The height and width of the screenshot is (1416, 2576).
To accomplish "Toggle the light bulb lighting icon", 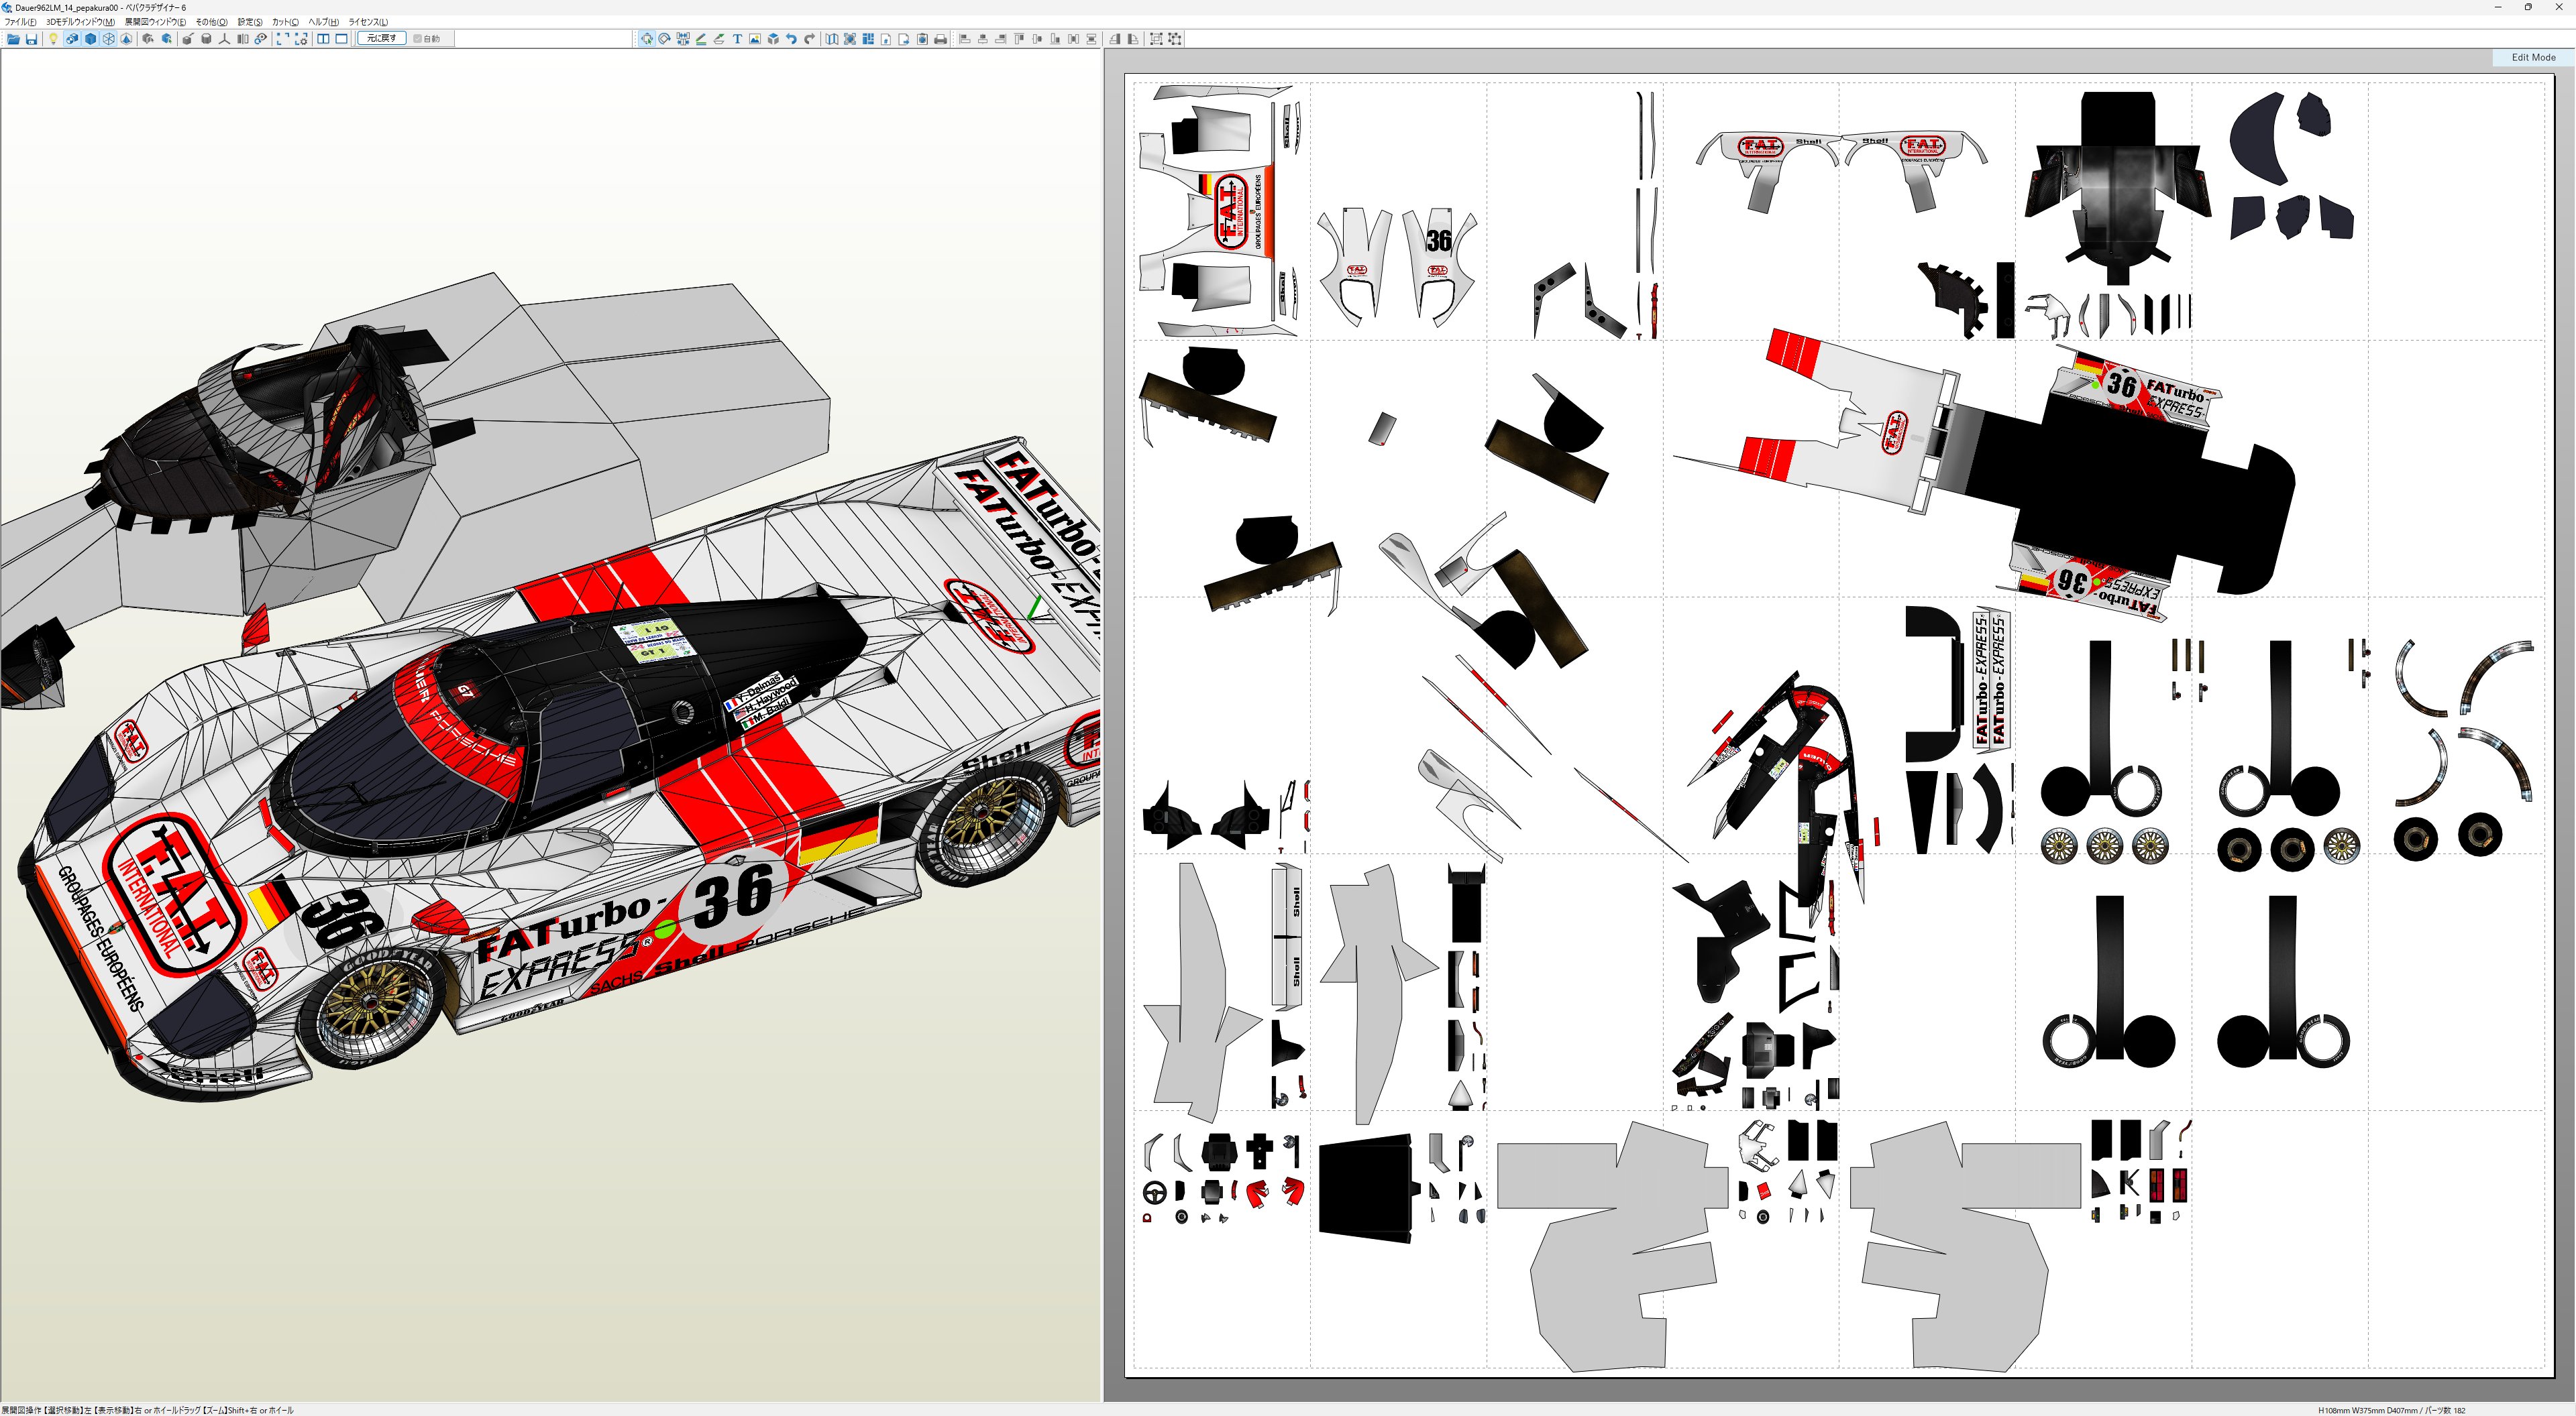I will point(53,39).
